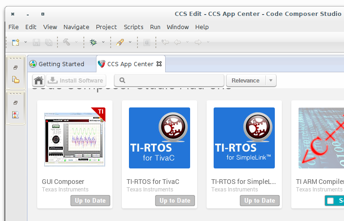Open the Help menu
The height and width of the screenshot is (221, 344).
pos(202,27)
